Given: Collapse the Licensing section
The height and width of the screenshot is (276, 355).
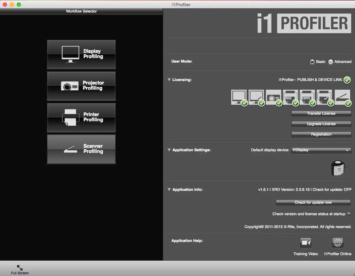Looking at the screenshot, I should coord(169,80).
